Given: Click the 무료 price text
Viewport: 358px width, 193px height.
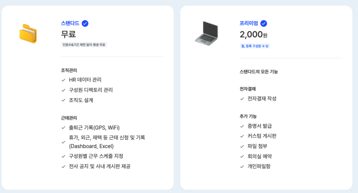Looking at the screenshot, I should click(69, 34).
